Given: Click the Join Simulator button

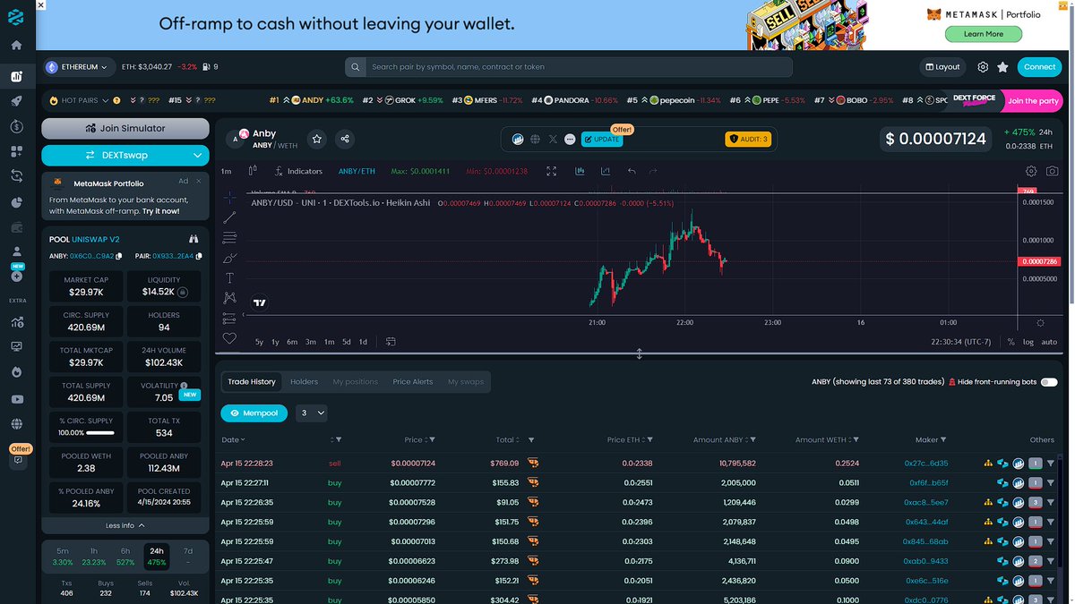Looking at the screenshot, I should 125,128.
